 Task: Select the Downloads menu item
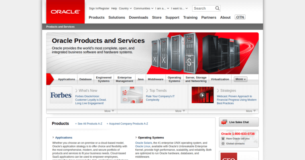(x=138, y=17)
